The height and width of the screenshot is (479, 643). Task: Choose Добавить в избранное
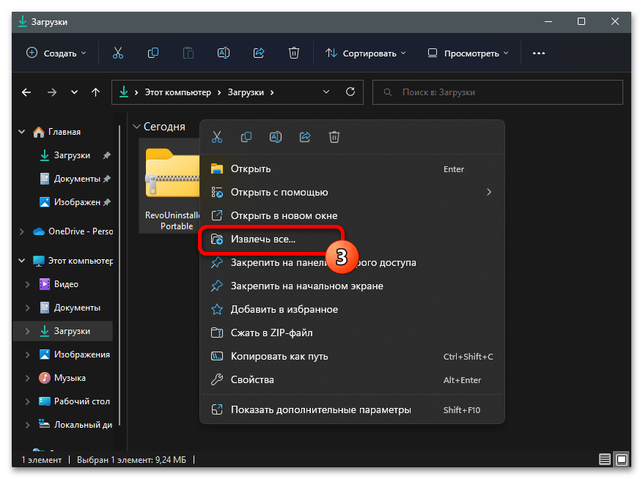[352, 309]
